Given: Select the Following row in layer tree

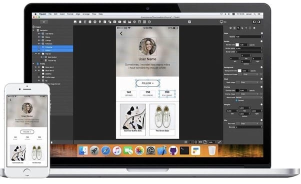Looking at the screenshot, I should point(52,47).
